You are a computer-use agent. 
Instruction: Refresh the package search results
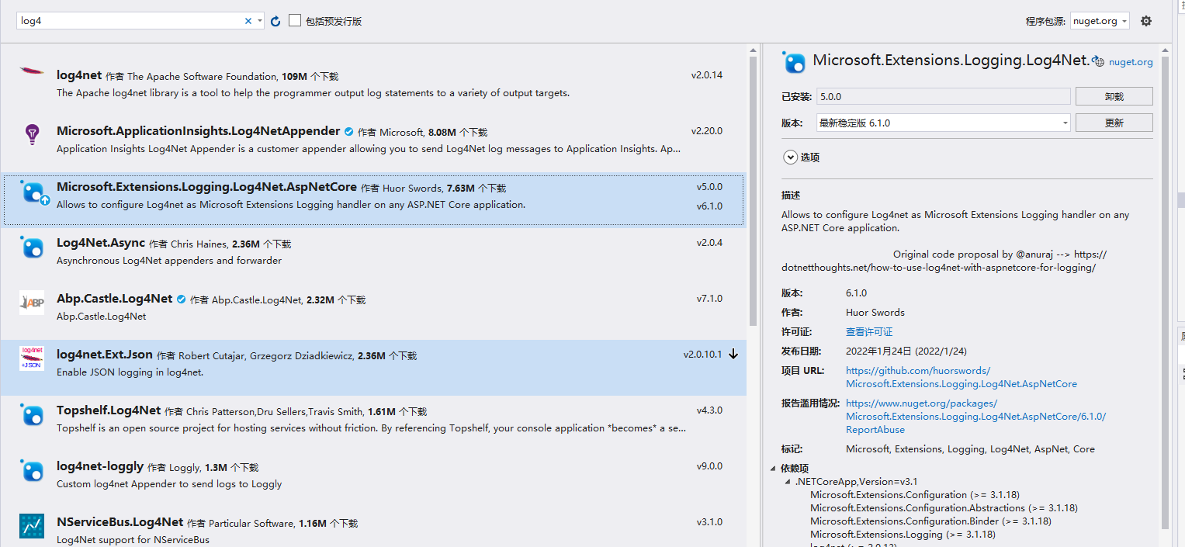[275, 21]
